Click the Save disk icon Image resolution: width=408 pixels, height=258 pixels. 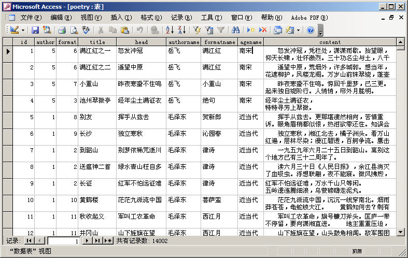[35, 30]
